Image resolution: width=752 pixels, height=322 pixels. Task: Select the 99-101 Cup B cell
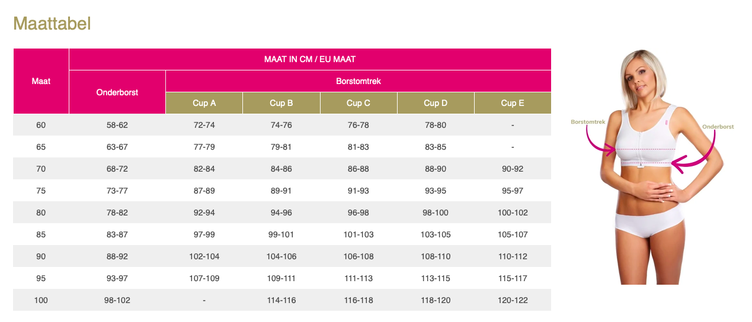(x=281, y=234)
